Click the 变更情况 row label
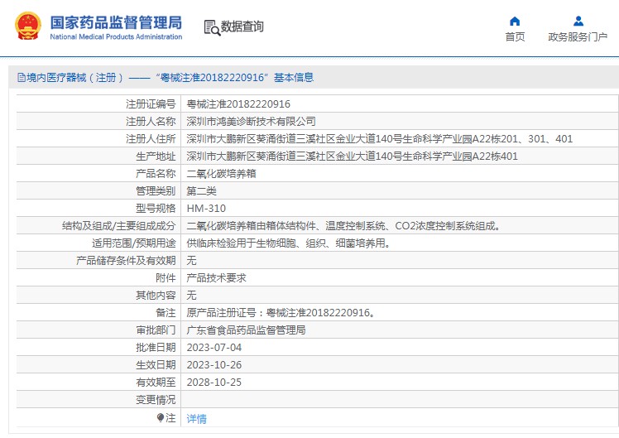This screenshot has width=619, height=438. pos(156,399)
